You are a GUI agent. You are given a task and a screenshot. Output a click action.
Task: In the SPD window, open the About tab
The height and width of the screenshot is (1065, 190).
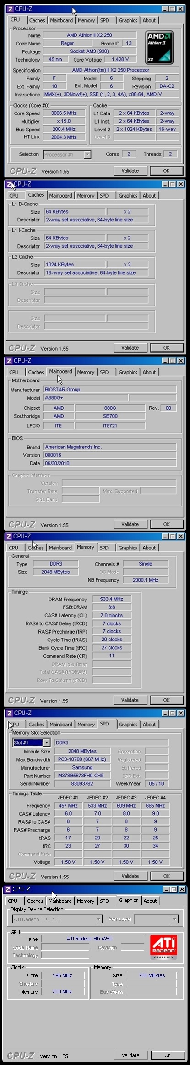[x=149, y=725]
